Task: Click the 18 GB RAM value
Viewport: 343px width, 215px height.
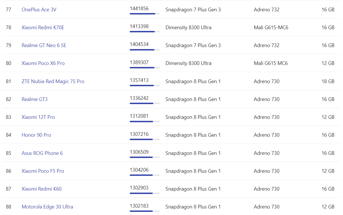Action: point(328,81)
